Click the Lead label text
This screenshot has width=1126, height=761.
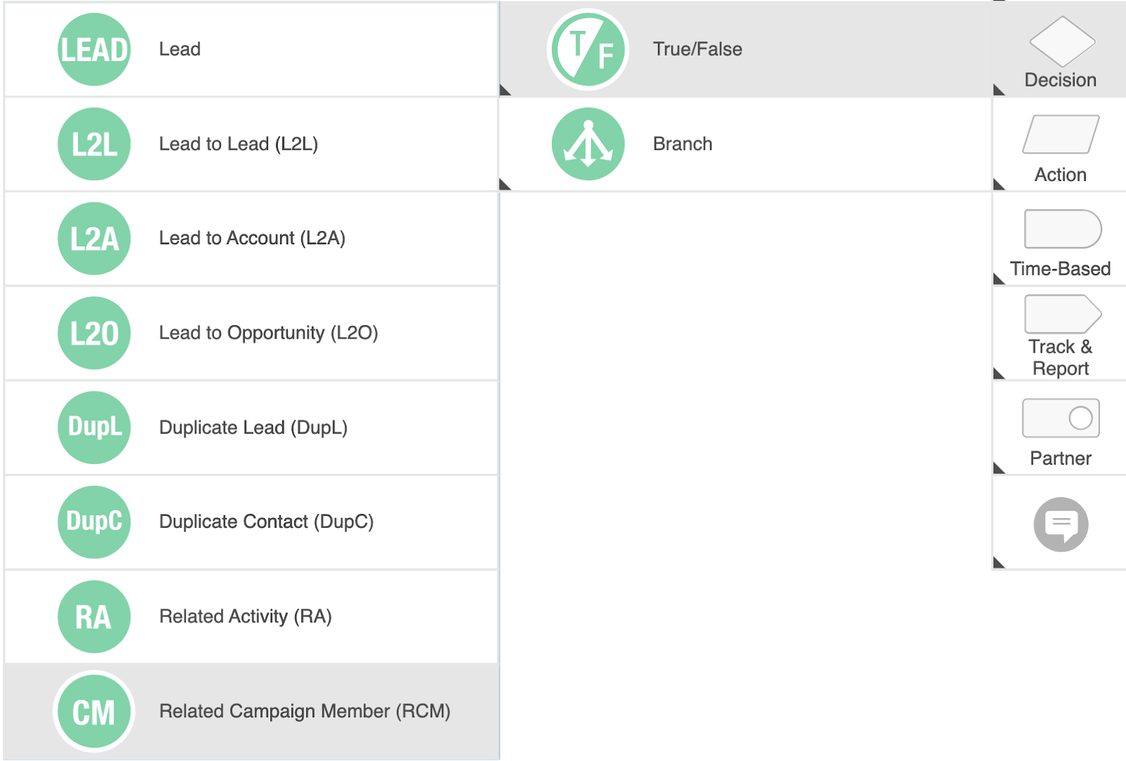179,49
